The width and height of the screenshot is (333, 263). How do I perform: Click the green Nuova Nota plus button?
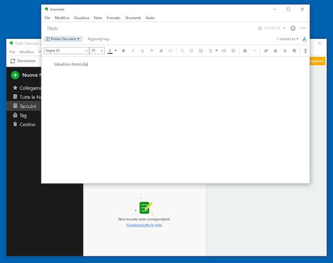click(x=15, y=75)
